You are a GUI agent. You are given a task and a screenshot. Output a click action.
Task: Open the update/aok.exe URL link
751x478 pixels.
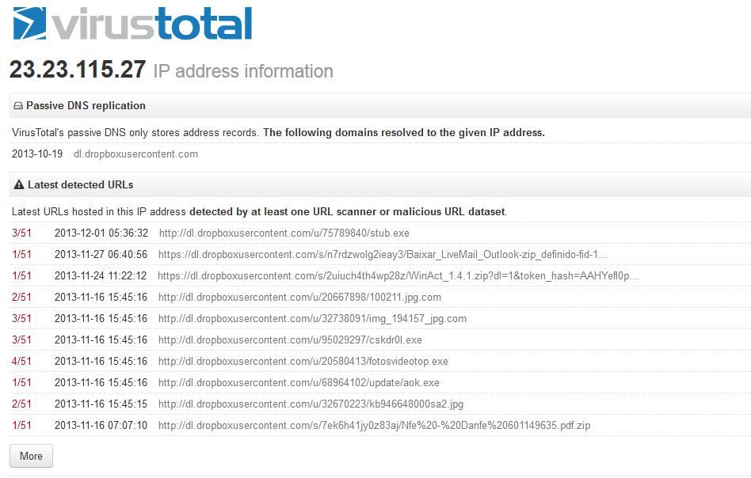pos(299,383)
